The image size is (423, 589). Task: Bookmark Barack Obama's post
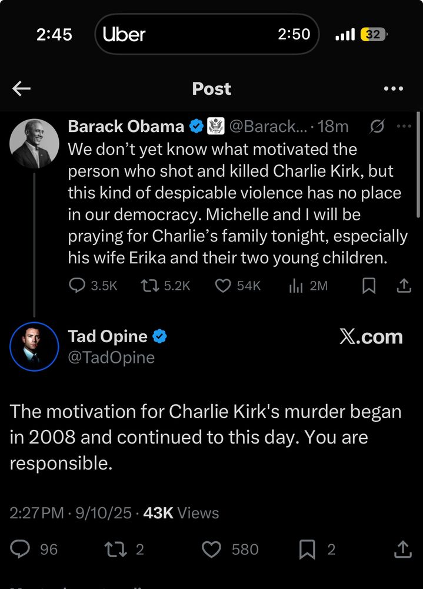(x=369, y=286)
